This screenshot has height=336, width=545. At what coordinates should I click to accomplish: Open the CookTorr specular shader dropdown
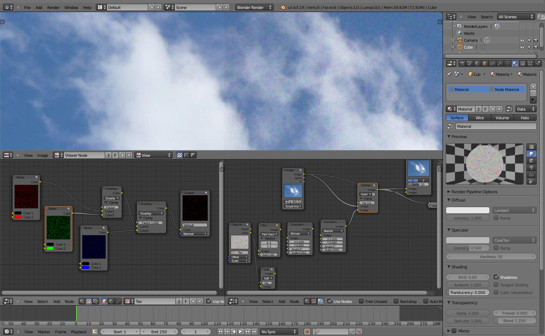tap(514, 240)
